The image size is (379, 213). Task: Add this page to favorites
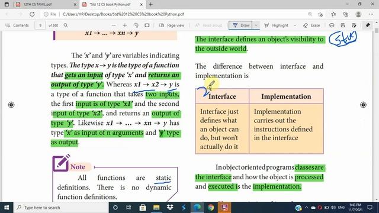pyautogui.click(x=320, y=14)
